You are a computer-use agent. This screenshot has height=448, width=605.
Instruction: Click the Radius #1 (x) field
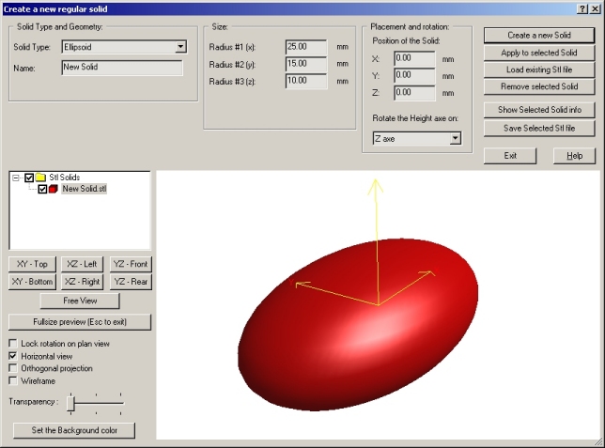click(306, 47)
